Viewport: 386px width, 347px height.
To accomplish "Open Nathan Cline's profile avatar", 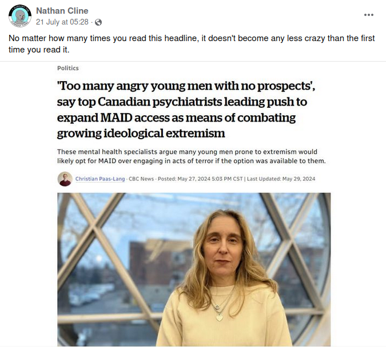I will 20,16.
